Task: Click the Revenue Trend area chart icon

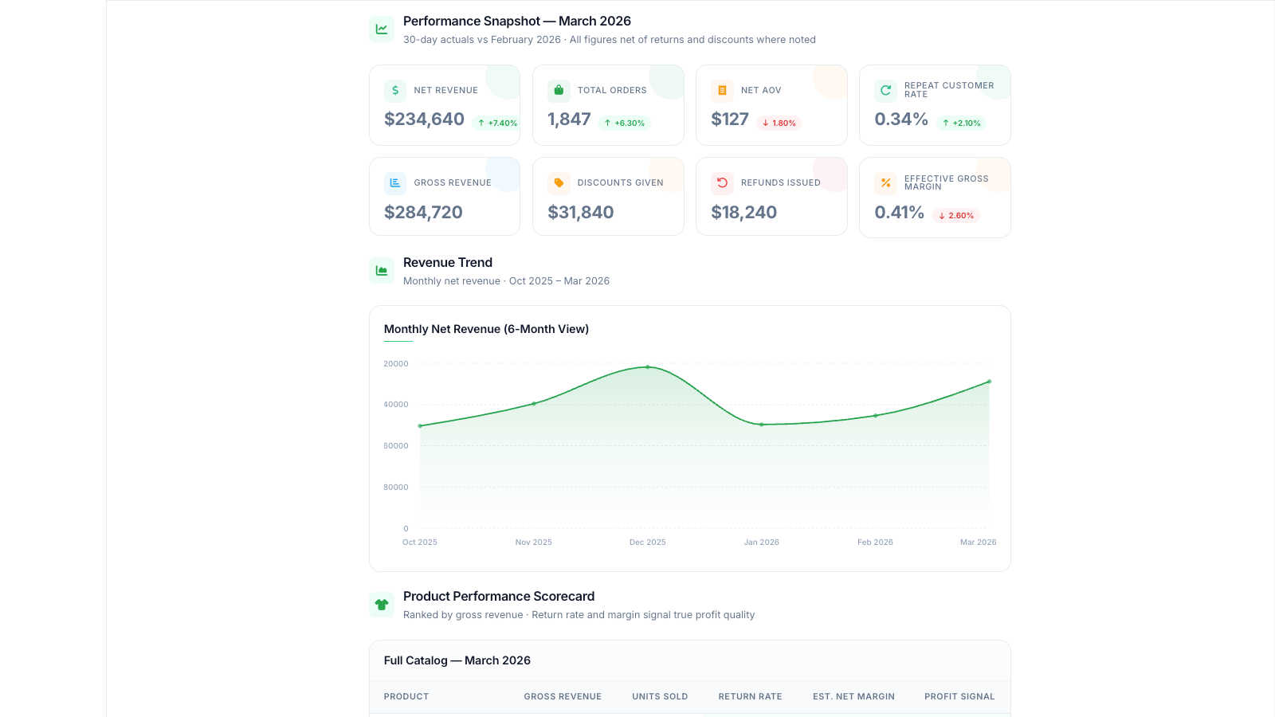Action: click(x=382, y=271)
